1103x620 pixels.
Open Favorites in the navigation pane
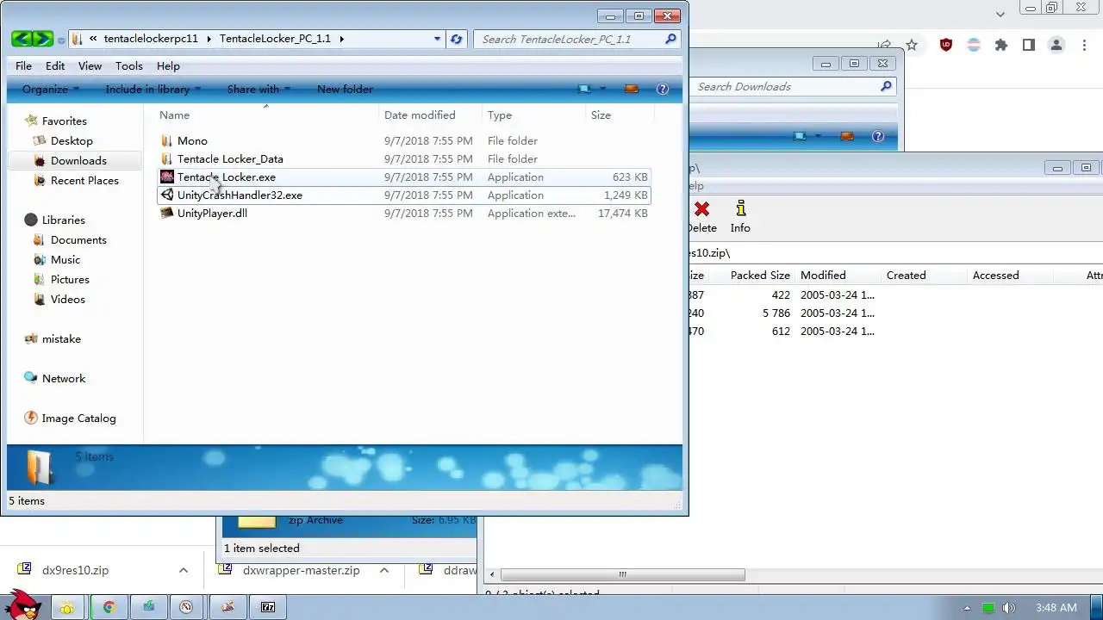(x=65, y=121)
